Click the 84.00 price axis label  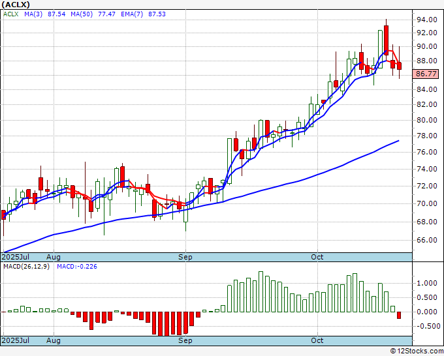coord(426,89)
